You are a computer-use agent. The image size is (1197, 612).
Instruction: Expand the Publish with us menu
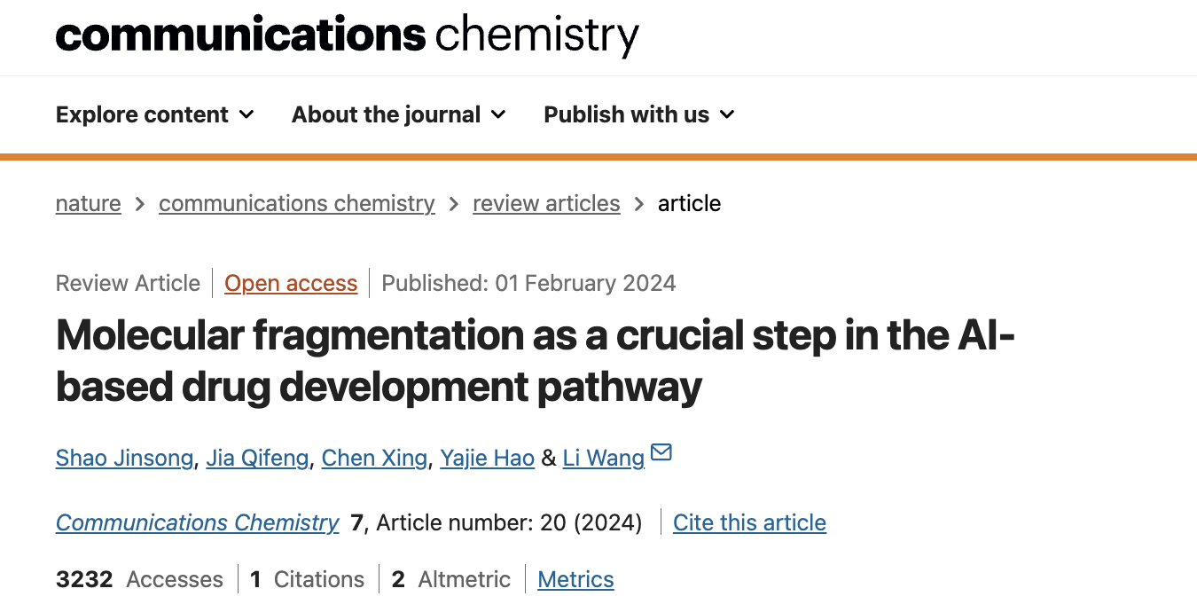click(639, 114)
